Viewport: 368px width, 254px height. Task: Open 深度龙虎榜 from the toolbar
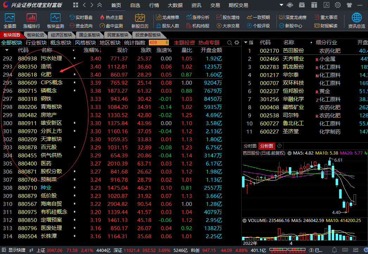(293, 17)
